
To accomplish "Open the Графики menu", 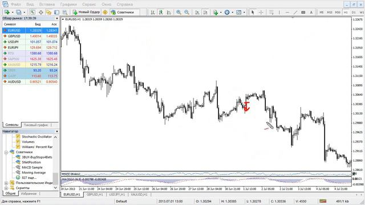I will [68, 5].
